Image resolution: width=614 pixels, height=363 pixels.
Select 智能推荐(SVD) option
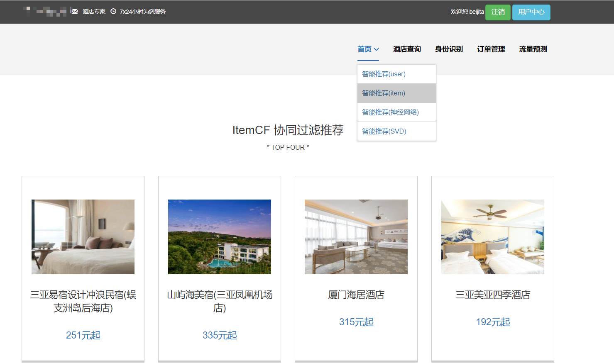pos(396,131)
